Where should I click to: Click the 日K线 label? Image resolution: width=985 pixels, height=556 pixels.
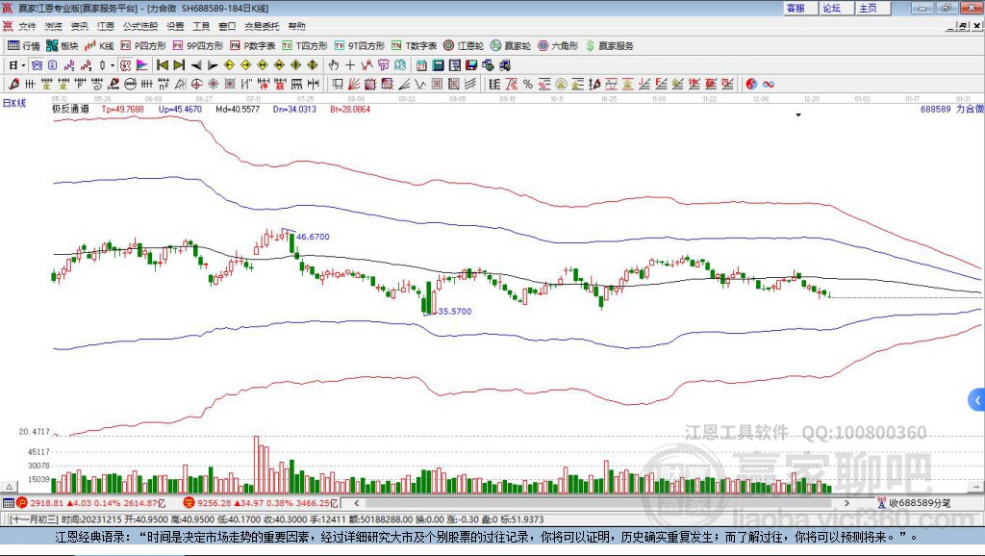point(14,103)
